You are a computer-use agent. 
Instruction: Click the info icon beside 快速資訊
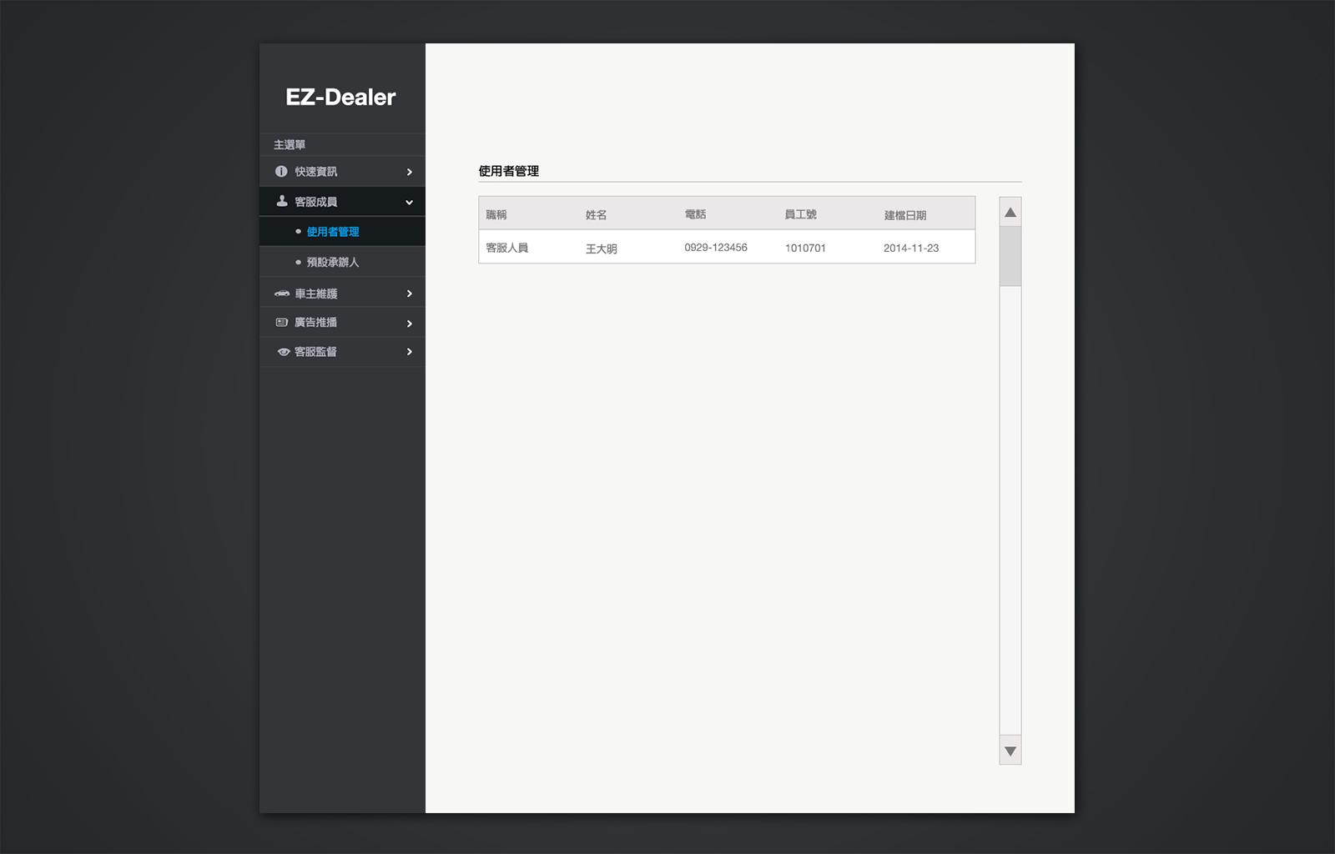pyautogui.click(x=281, y=172)
